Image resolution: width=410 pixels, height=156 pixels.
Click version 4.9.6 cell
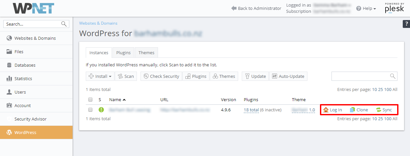227,110
